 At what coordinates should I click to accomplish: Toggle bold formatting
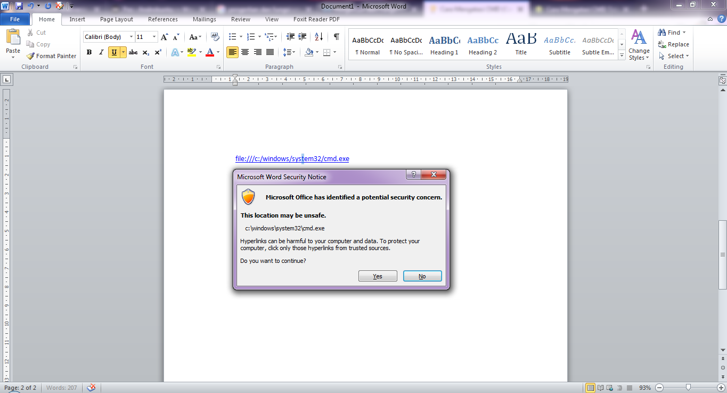click(x=89, y=52)
